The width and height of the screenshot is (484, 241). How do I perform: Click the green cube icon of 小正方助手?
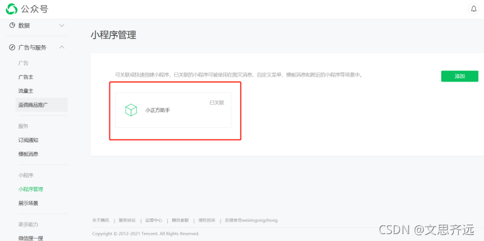[x=131, y=110]
